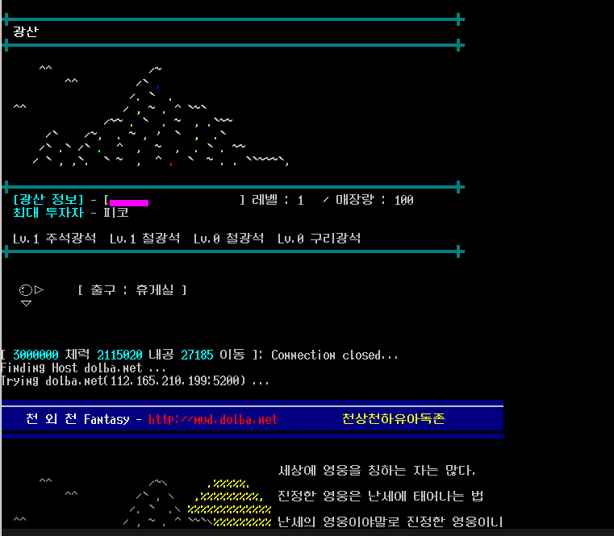Click the mountain peak in mine art

point(155,70)
